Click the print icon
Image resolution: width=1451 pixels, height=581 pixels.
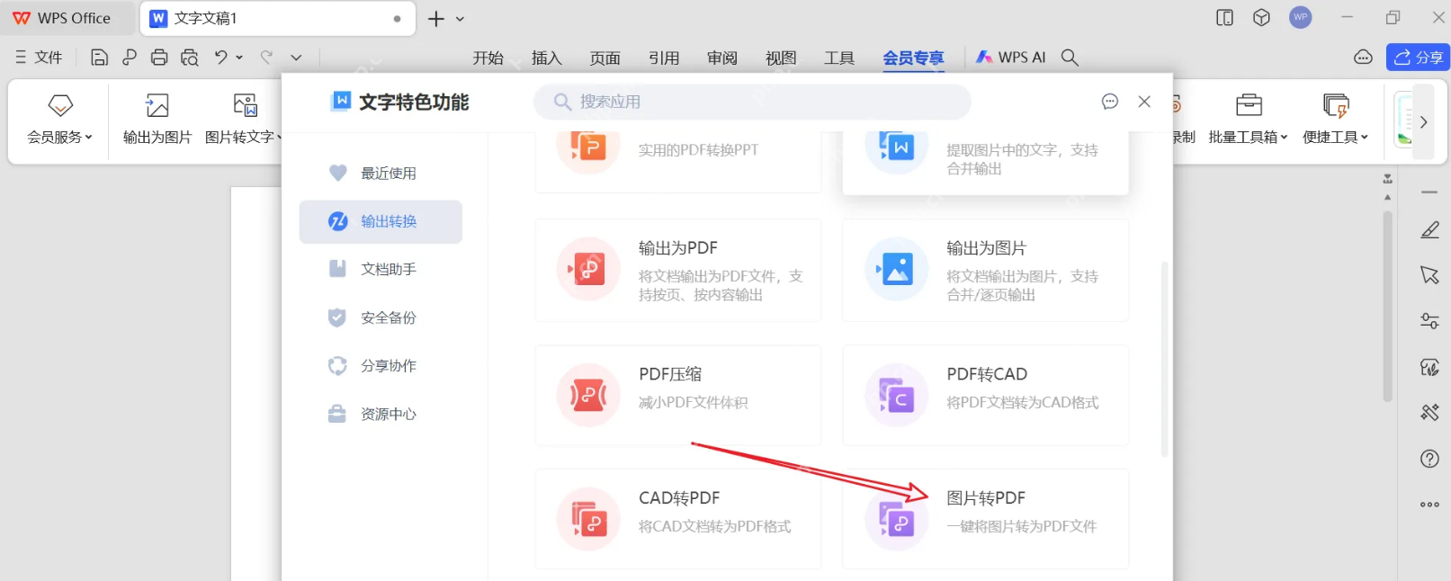click(x=159, y=58)
